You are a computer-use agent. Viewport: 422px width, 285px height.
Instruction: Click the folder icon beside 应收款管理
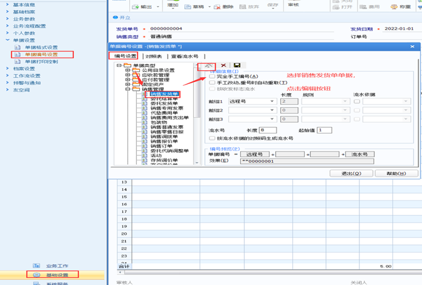point(136,75)
